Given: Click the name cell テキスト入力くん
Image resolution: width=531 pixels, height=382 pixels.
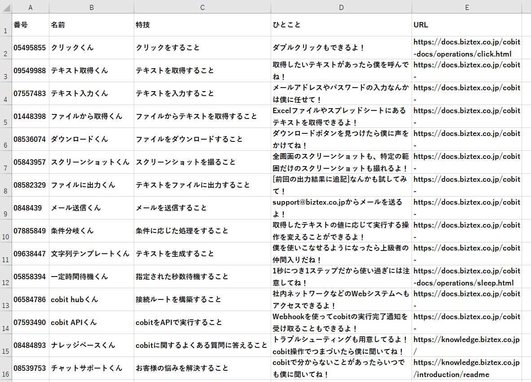Looking at the screenshot, I should tap(92, 93).
